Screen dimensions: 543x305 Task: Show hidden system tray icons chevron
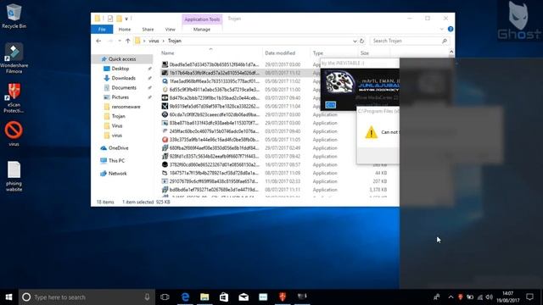451,297
